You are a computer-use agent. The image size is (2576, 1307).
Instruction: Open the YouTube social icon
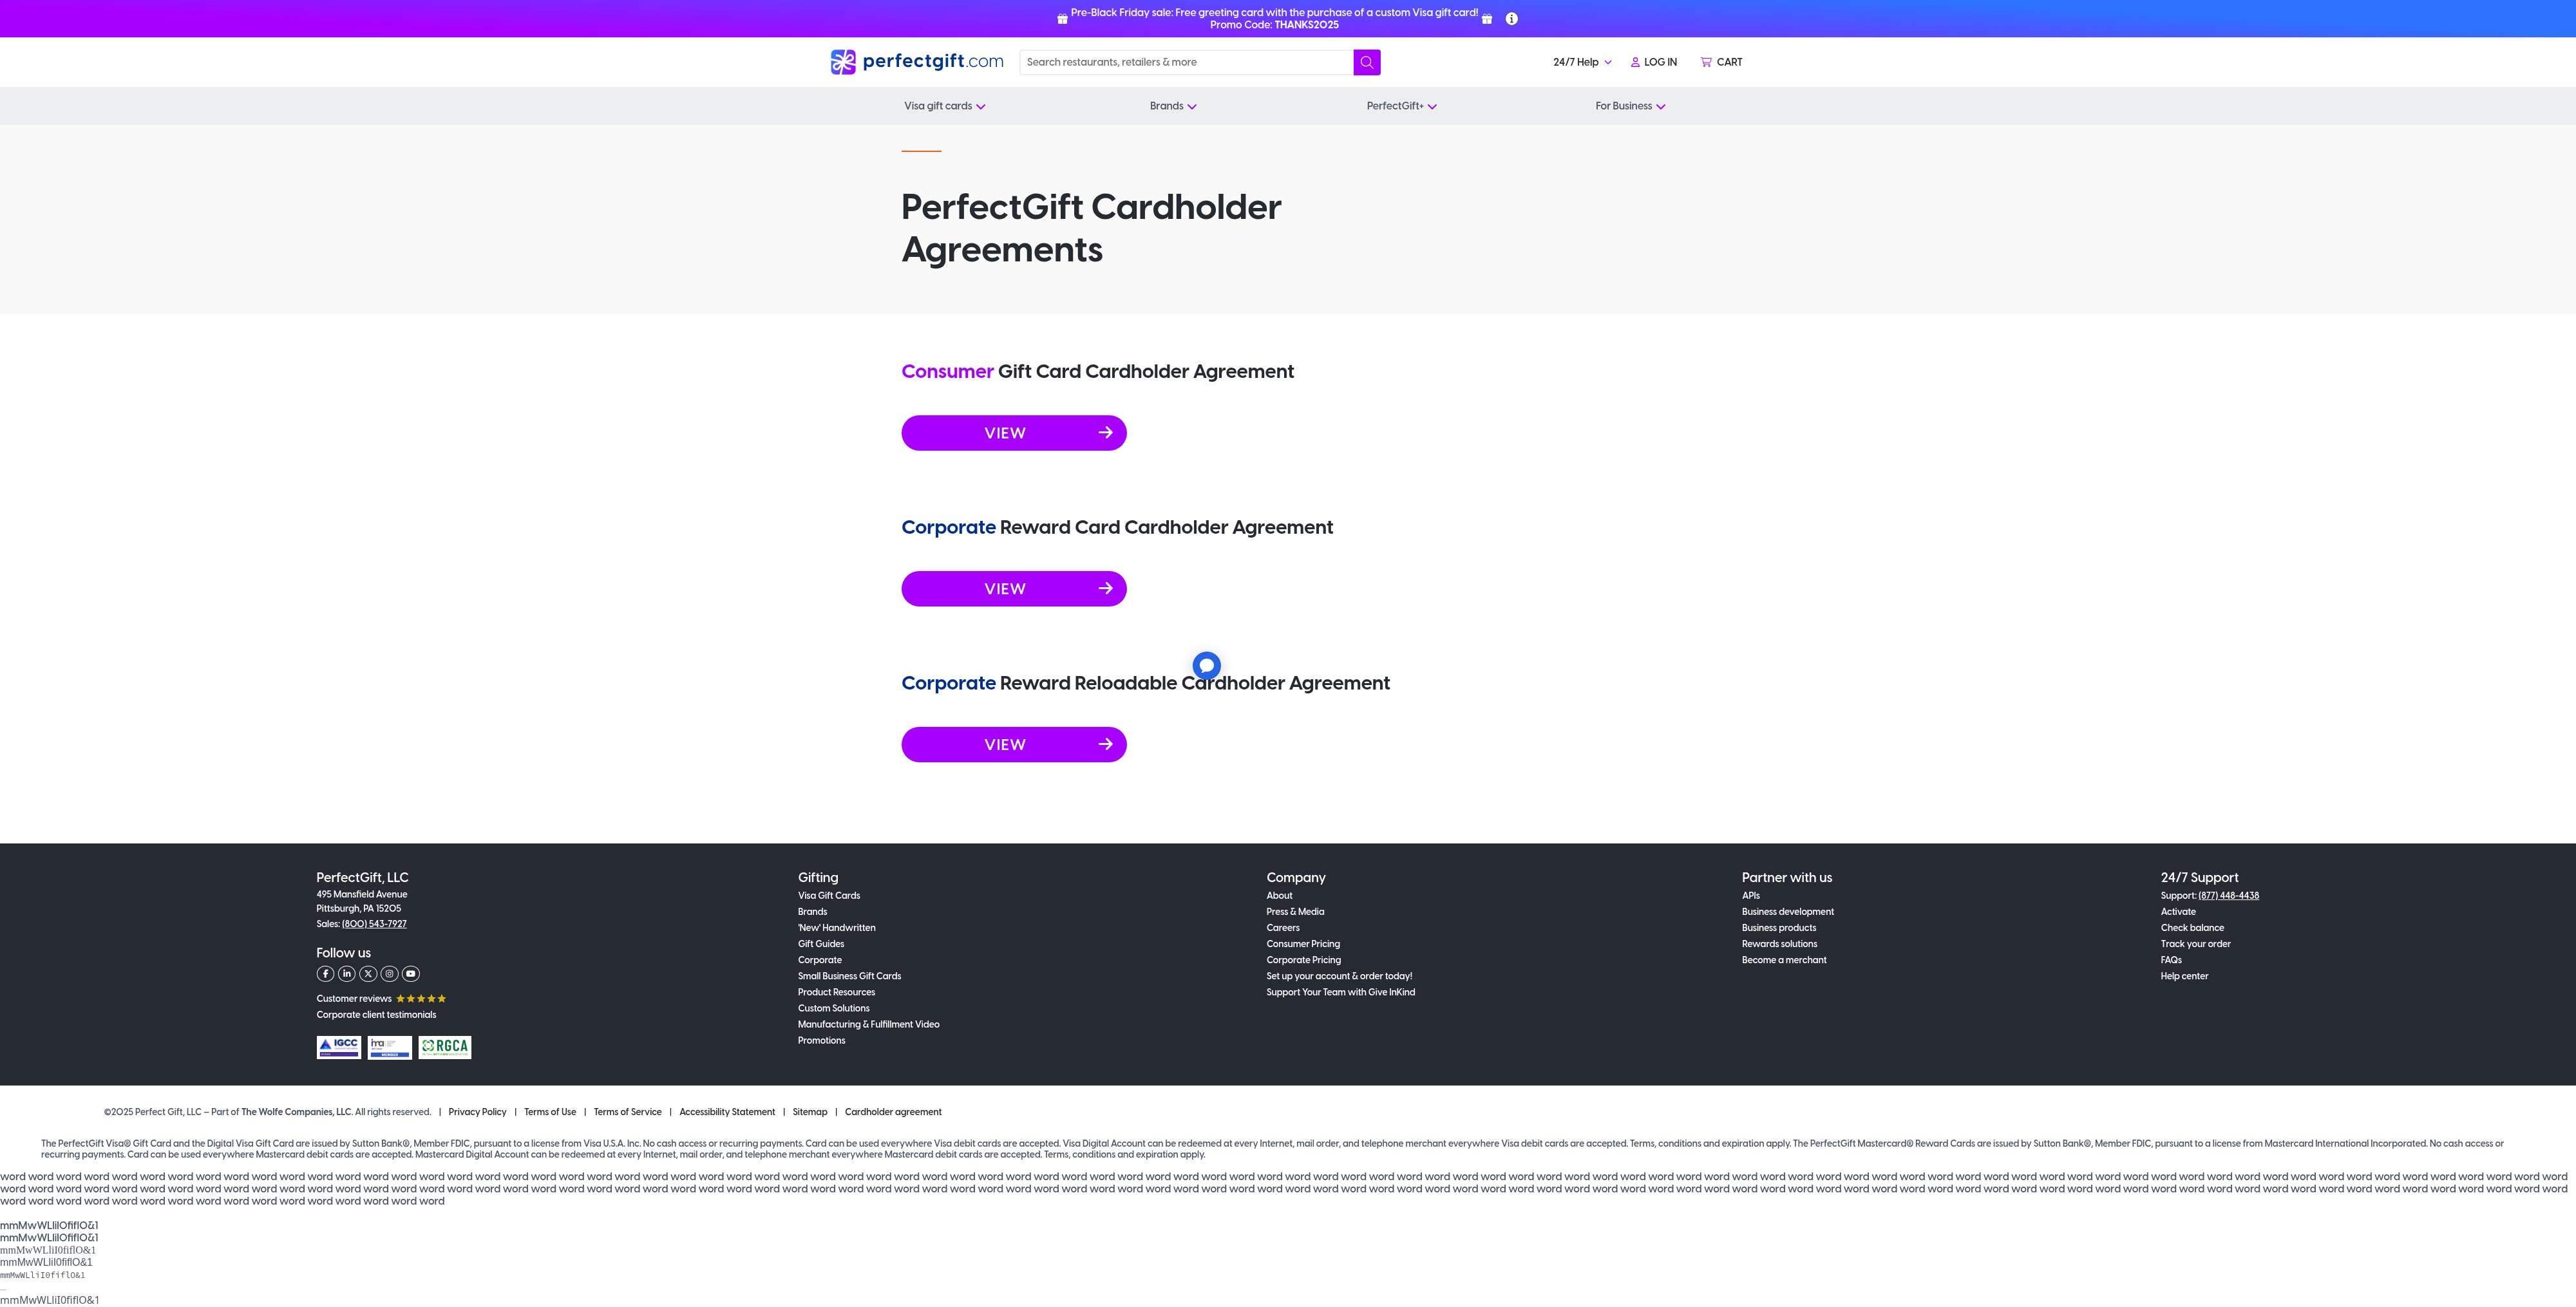pos(411,974)
